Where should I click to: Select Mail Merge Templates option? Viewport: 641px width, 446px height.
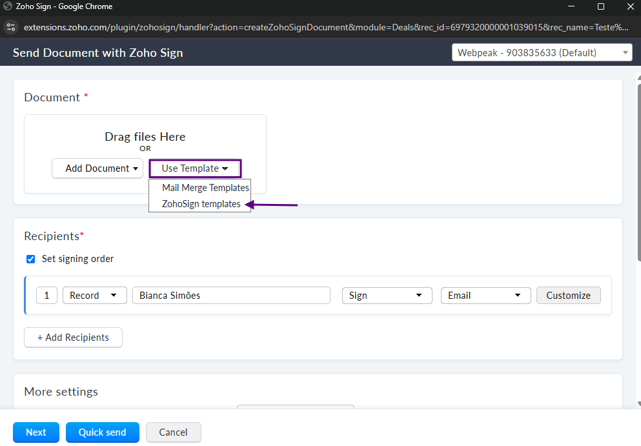(205, 188)
